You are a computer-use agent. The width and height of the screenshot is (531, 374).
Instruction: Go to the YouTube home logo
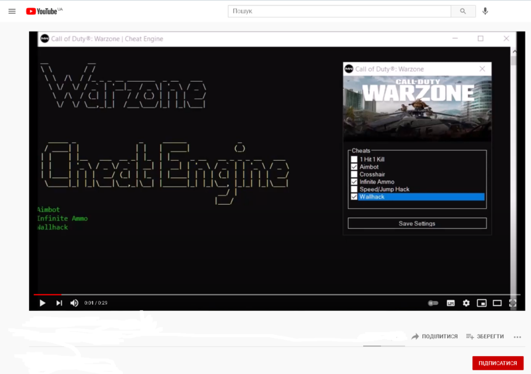[x=43, y=11]
